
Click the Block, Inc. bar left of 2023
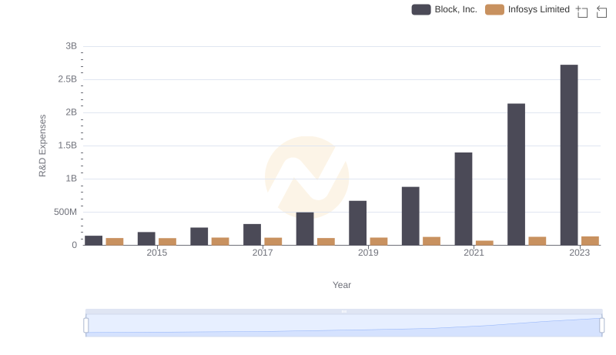coord(516,174)
